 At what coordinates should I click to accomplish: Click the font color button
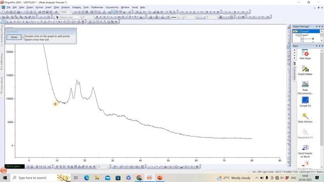(141, 17)
